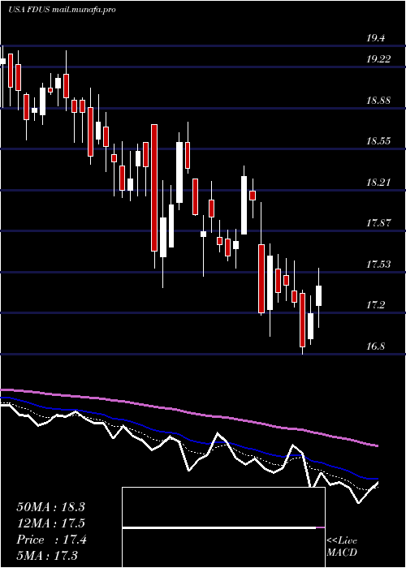Click the 17.53 price level label
The image size is (406, 568).
pos(378,264)
